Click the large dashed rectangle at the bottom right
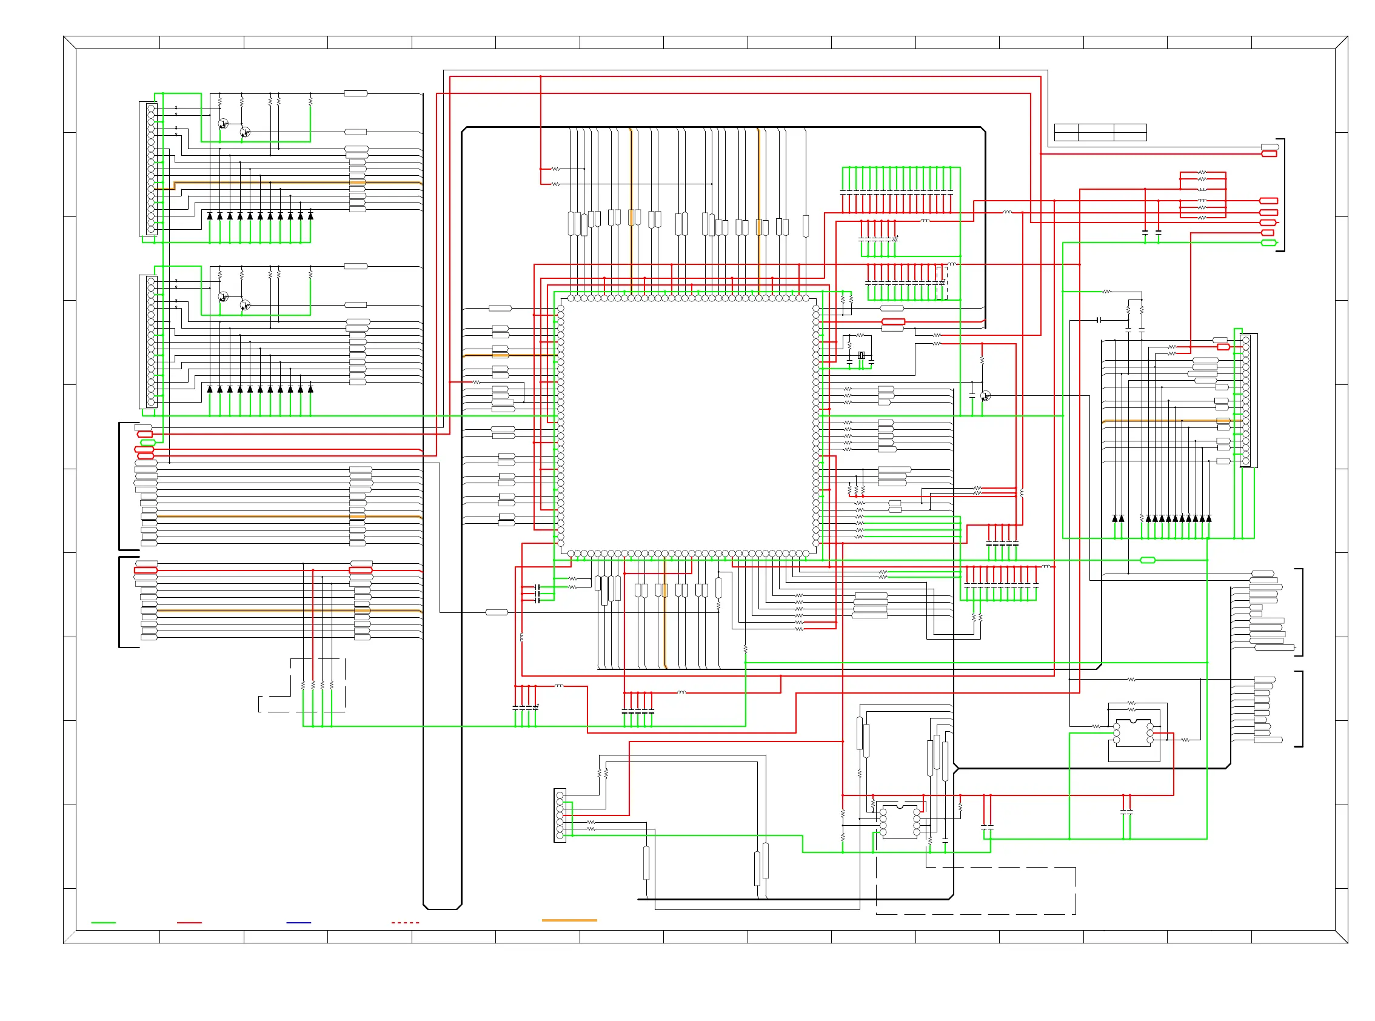The height and width of the screenshot is (1021, 1375). [x=976, y=891]
